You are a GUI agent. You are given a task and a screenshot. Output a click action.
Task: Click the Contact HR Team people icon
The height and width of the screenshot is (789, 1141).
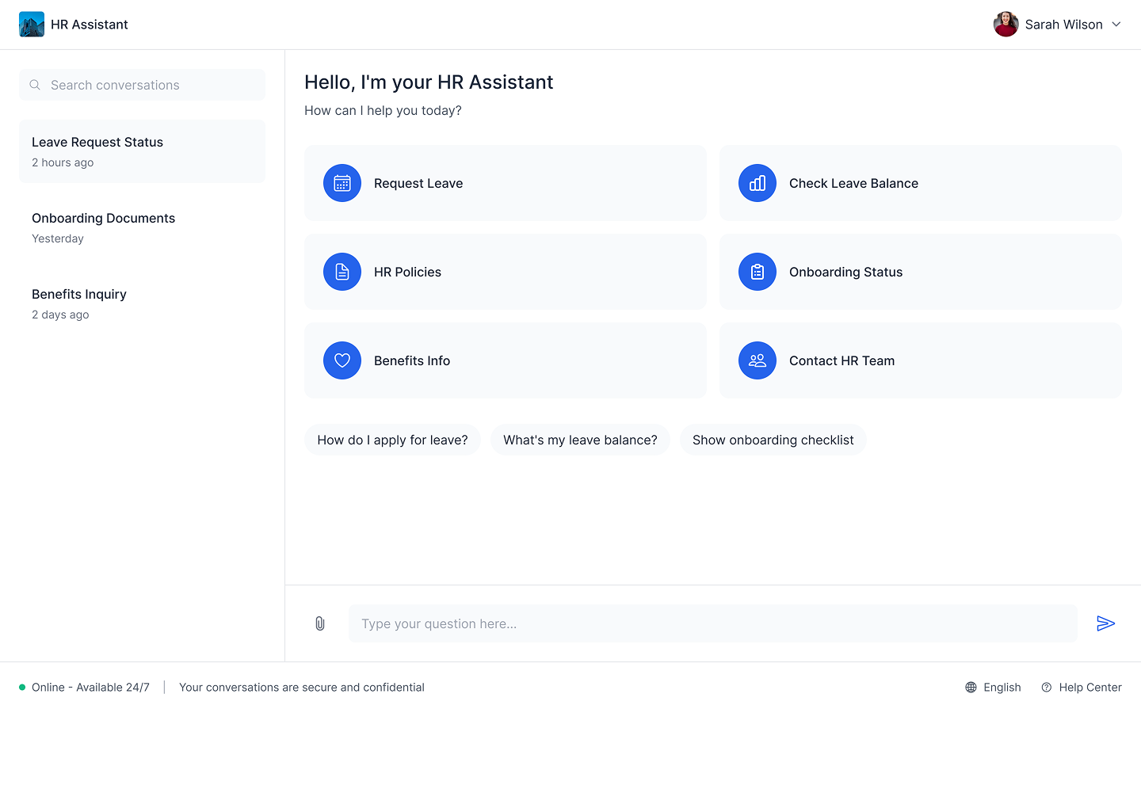tap(757, 360)
